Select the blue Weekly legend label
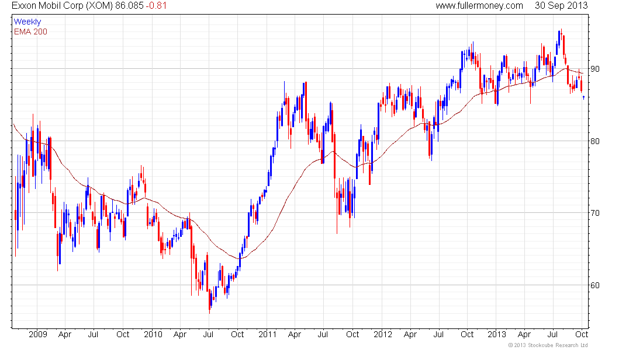This screenshot has height=350, width=643. 27,22
